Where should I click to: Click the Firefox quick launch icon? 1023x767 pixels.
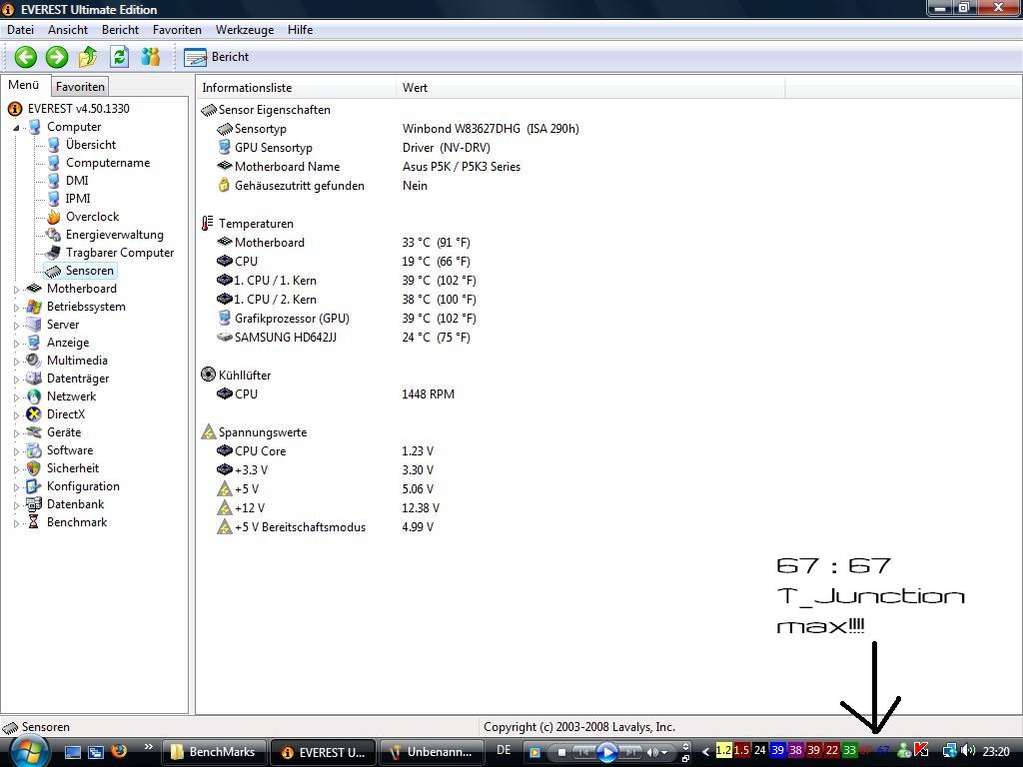119,752
